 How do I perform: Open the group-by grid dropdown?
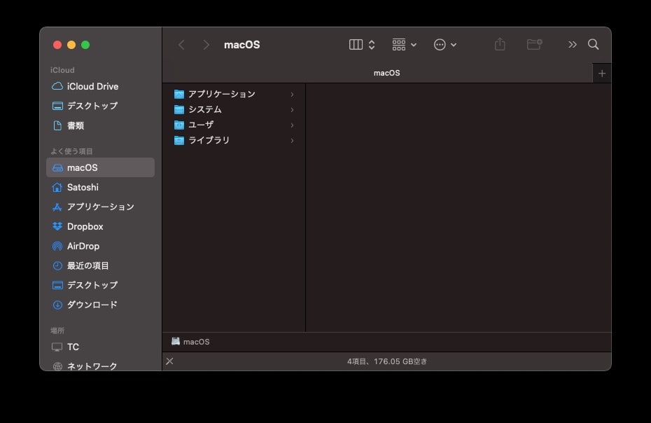(405, 45)
